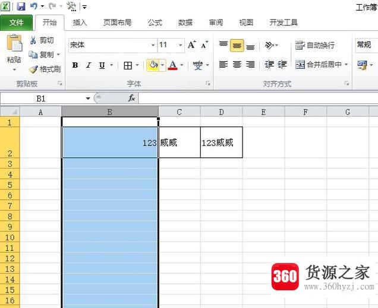
Task: Customize quick access toolbar dropdown
Action: click(x=84, y=7)
